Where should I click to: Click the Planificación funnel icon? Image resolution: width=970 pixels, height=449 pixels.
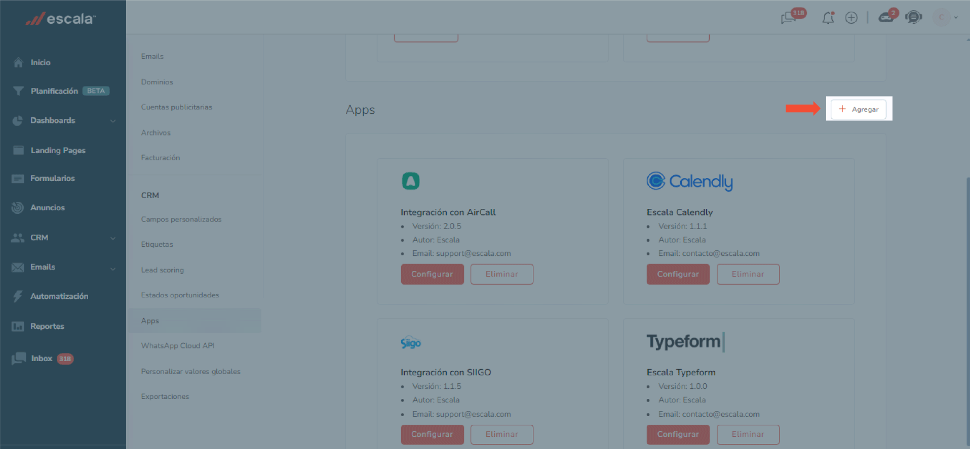[x=18, y=91]
